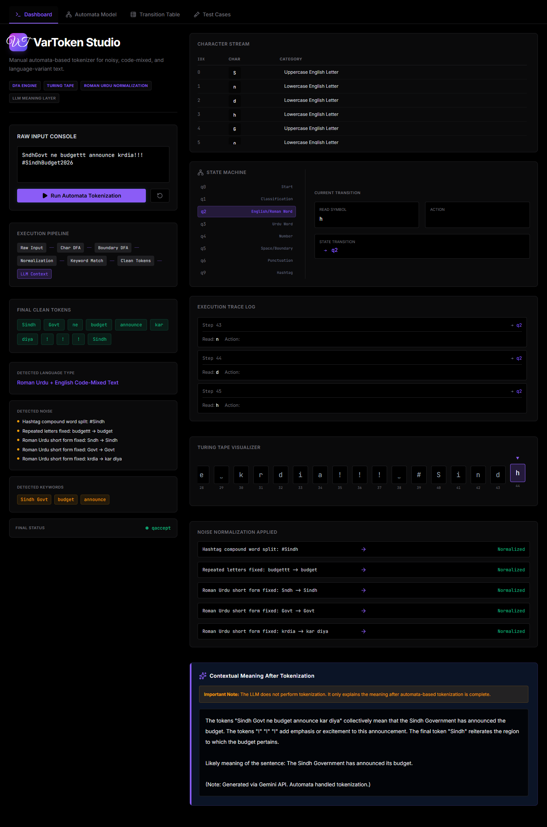Select state q9 Hashtag row
Screen dimensions: 547x827
point(247,273)
